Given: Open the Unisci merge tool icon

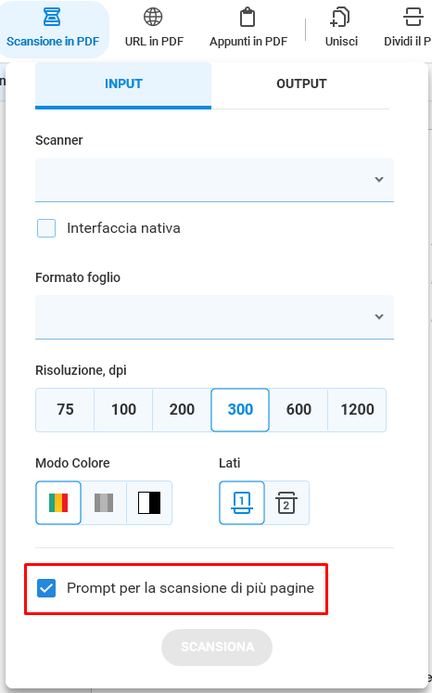Looking at the screenshot, I should pos(340,18).
